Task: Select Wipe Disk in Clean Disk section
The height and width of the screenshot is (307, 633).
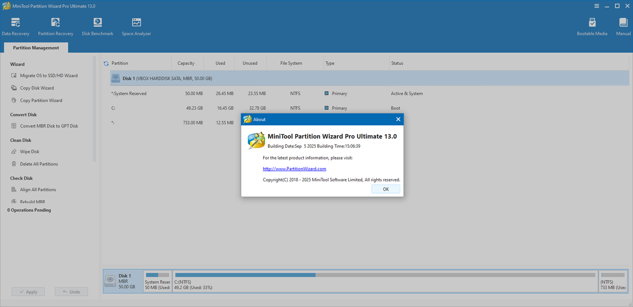Action: coord(30,152)
